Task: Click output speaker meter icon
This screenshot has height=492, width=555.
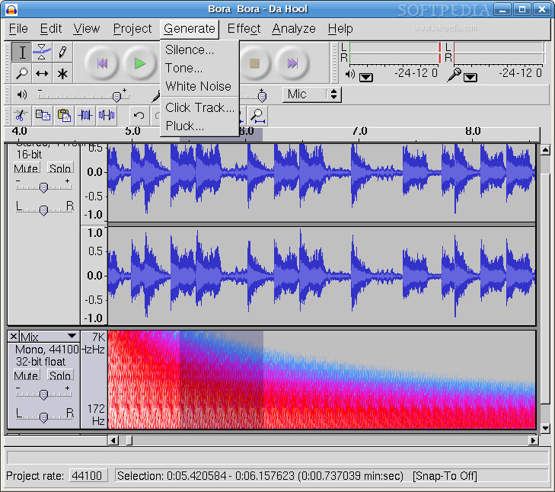Action: point(349,74)
